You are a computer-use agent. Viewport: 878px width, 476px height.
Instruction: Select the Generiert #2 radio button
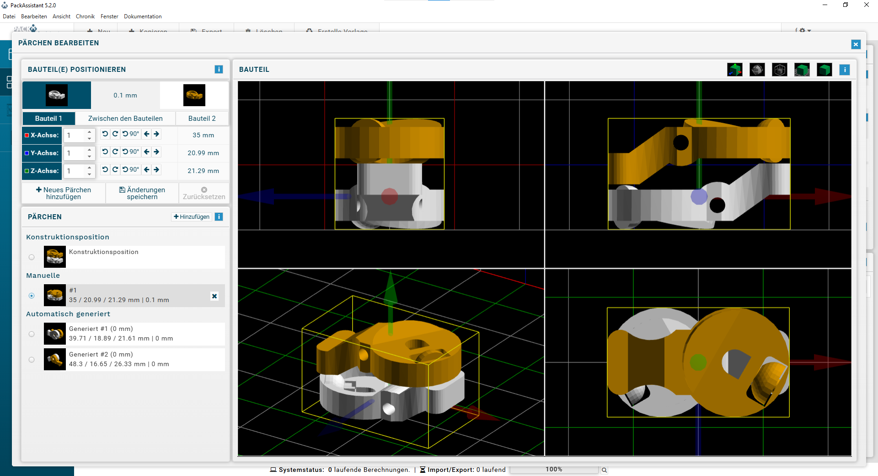tap(32, 360)
